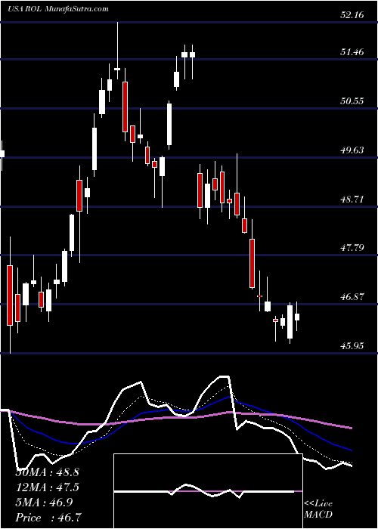Click the 51.46 price axis label
The image size is (378, 529).
click(x=352, y=52)
